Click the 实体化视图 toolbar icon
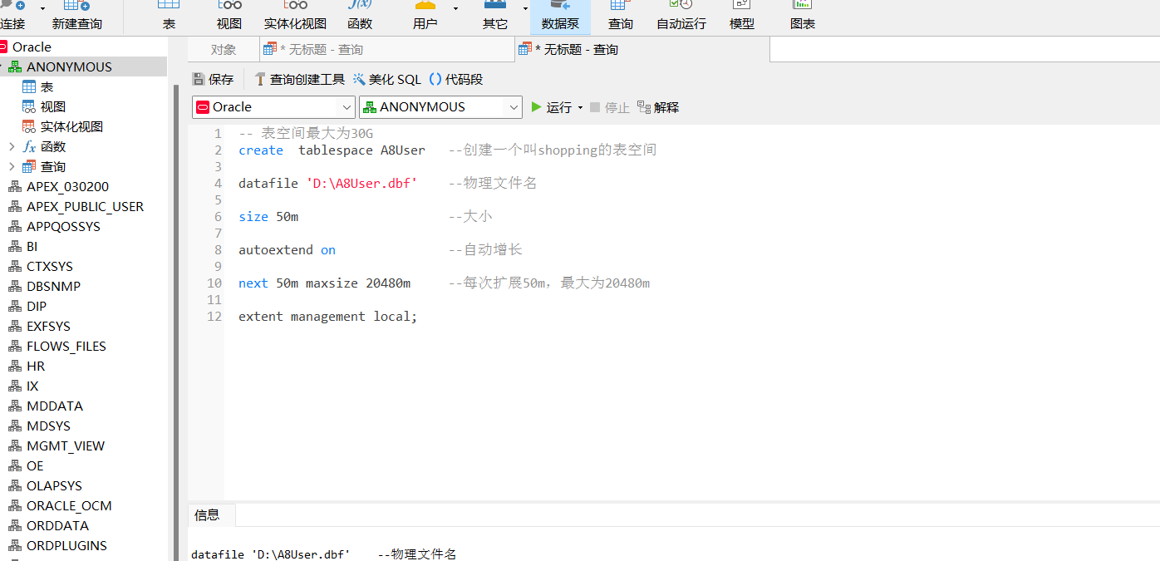 point(295,17)
